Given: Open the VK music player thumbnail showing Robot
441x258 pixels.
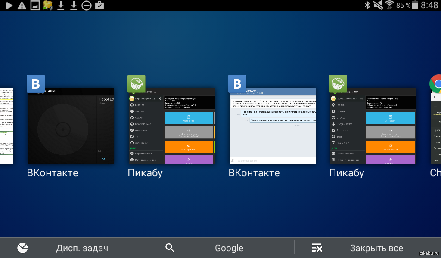Looking at the screenshot, I should pos(71,126).
